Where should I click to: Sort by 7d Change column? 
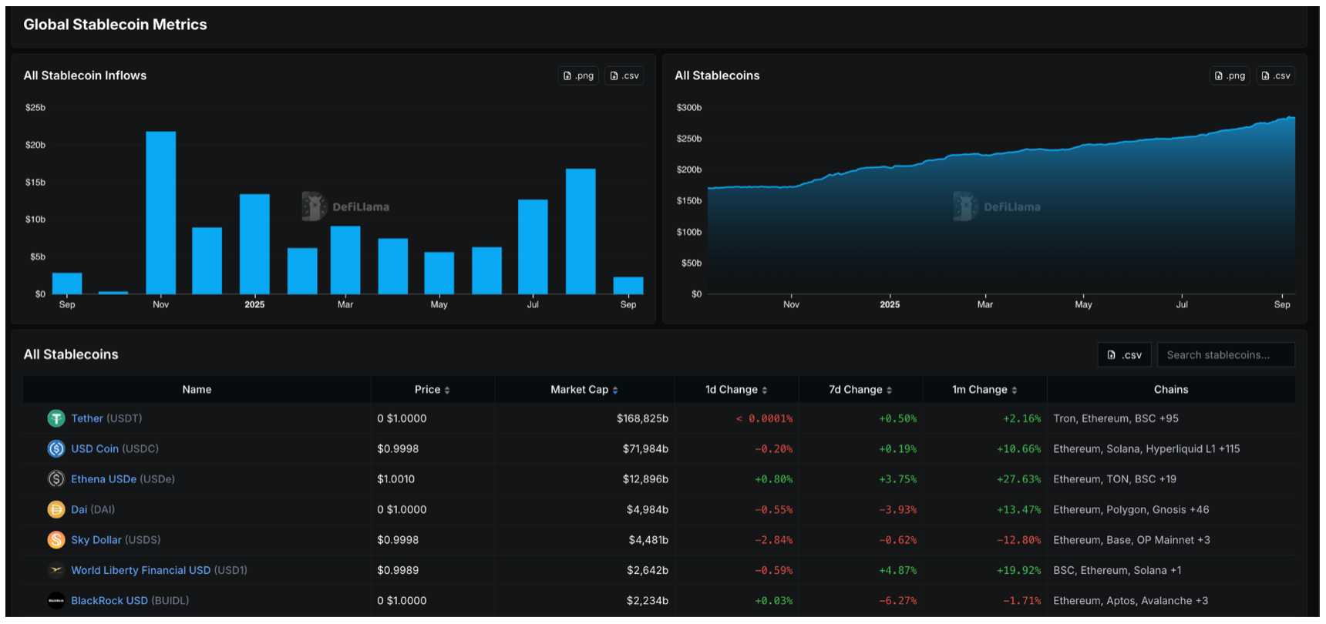tap(860, 390)
